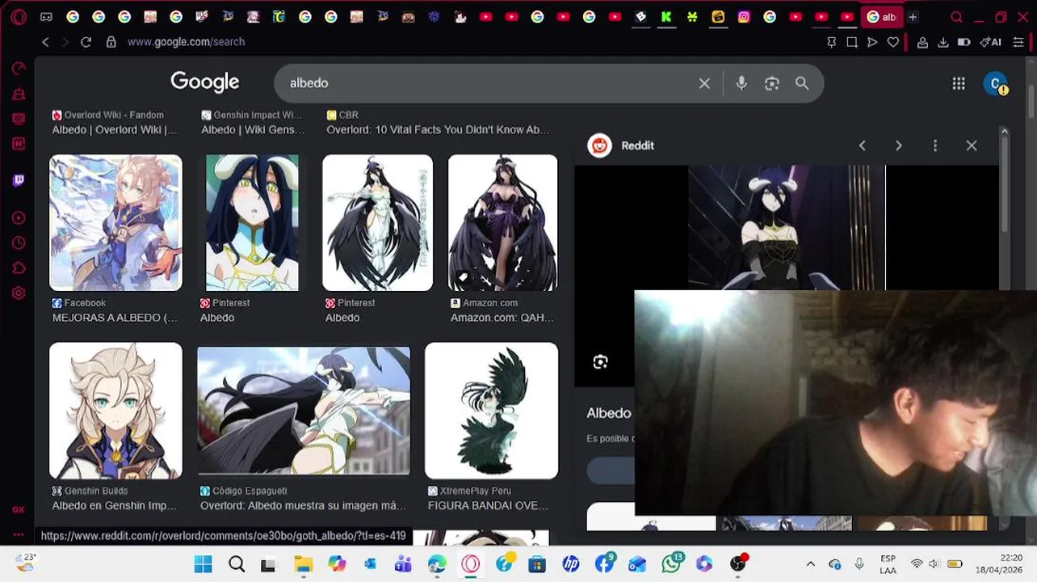Show previous image in preview panel
Image resolution: width=1037 pixels, height=582 pixels.
coord(862,145)
